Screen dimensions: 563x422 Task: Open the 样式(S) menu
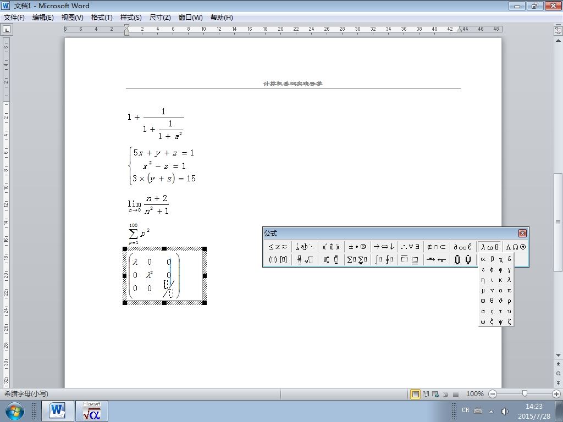pyautogui.click(x=131, y=18)
